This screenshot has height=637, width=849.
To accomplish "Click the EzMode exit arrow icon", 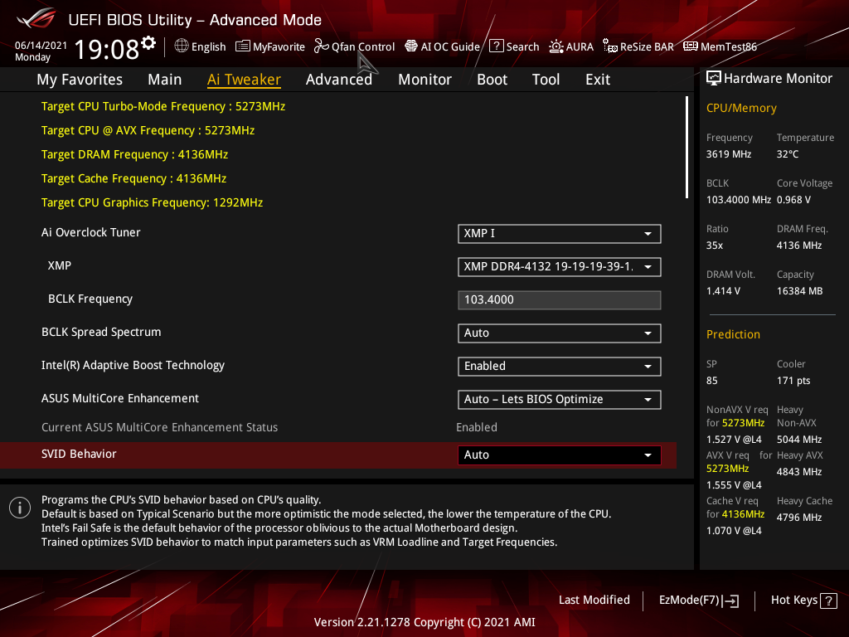I will click(731, 601).
